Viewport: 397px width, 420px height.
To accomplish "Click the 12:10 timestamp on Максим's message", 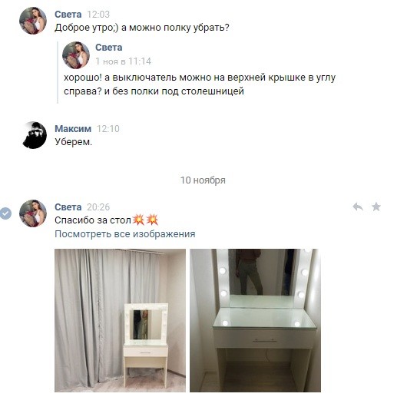I will [x=108, y=128].
